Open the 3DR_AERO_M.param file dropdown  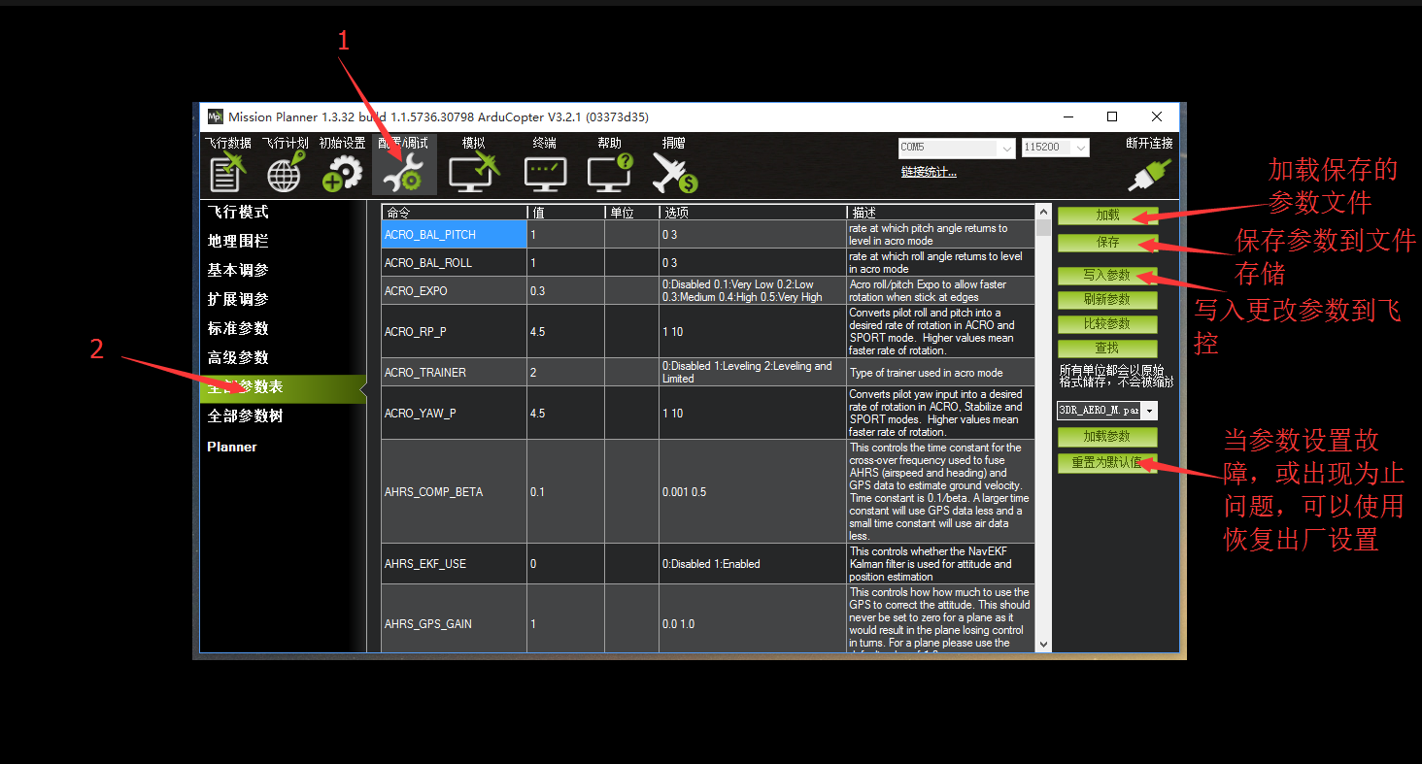click(1107, 411)
